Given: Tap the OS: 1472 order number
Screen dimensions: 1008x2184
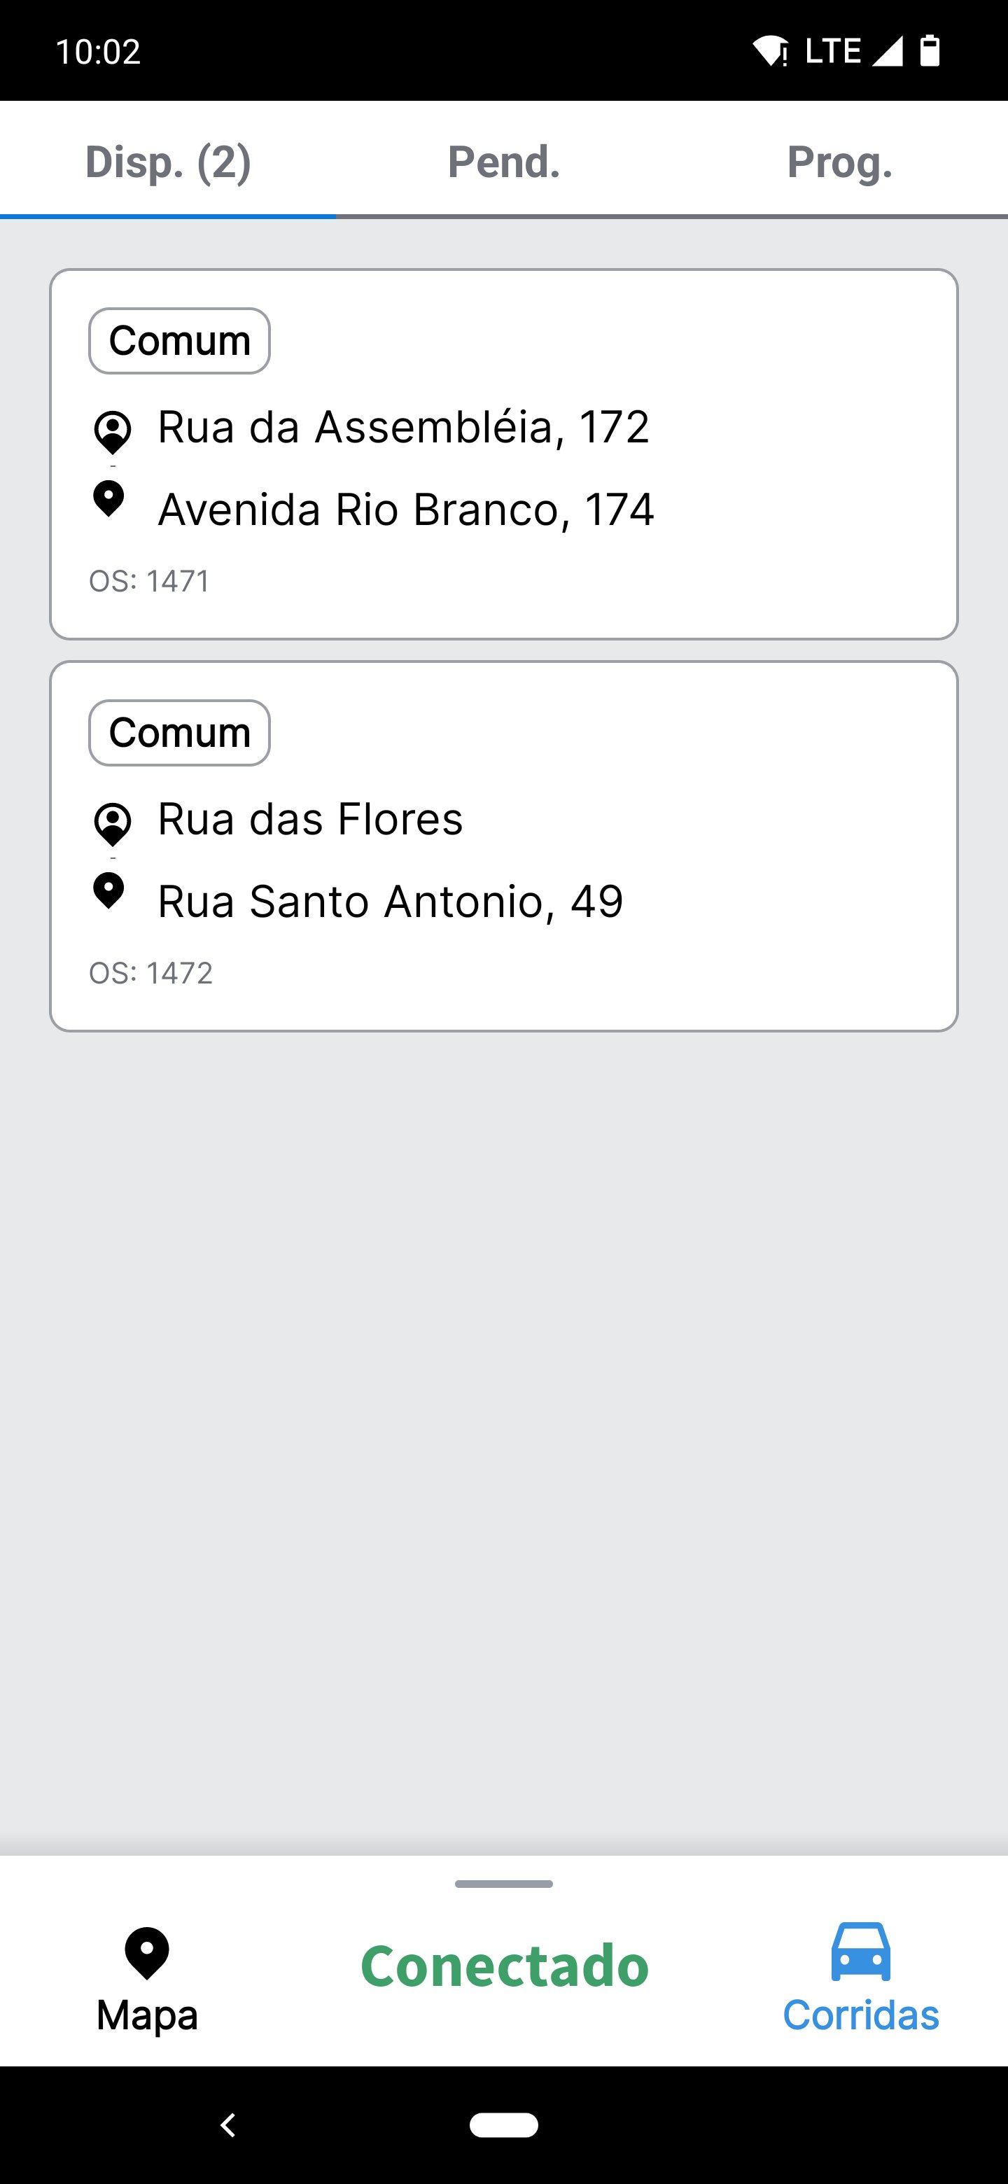Looking at the screenshot, I should (151, 973).
